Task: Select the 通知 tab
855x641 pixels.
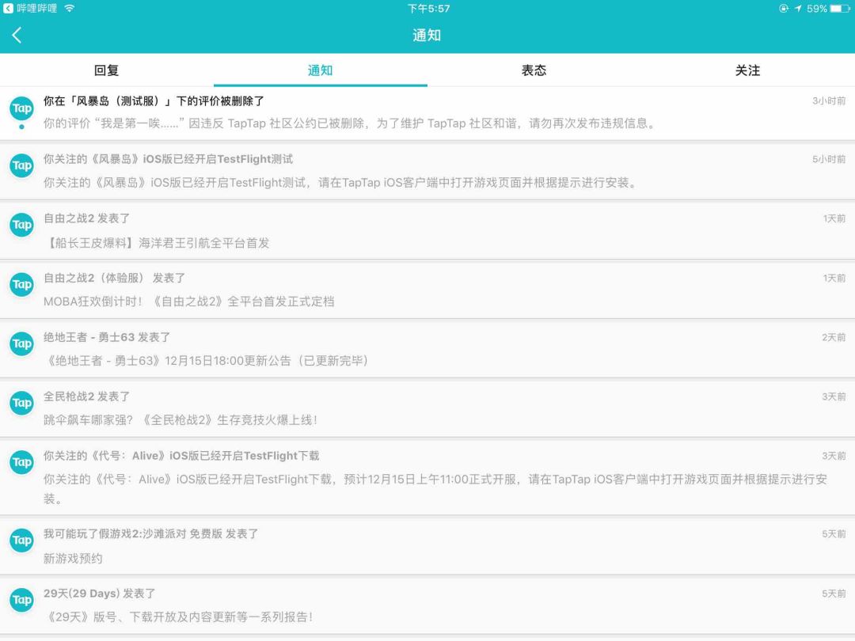Action: click(320, 70)
